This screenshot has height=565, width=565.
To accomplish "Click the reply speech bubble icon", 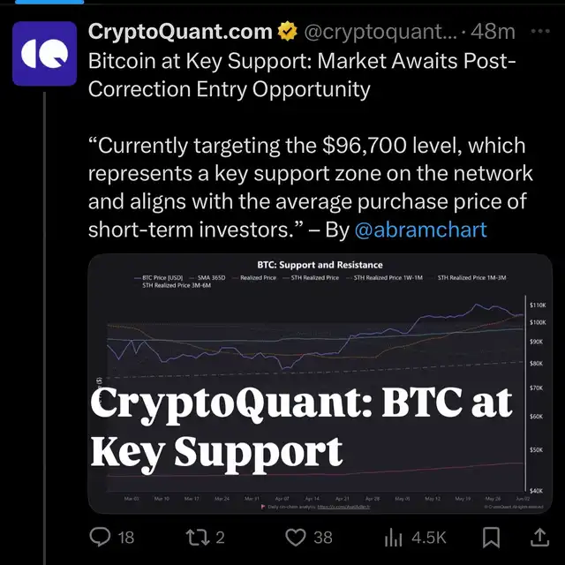I will [x=102, y=536].
